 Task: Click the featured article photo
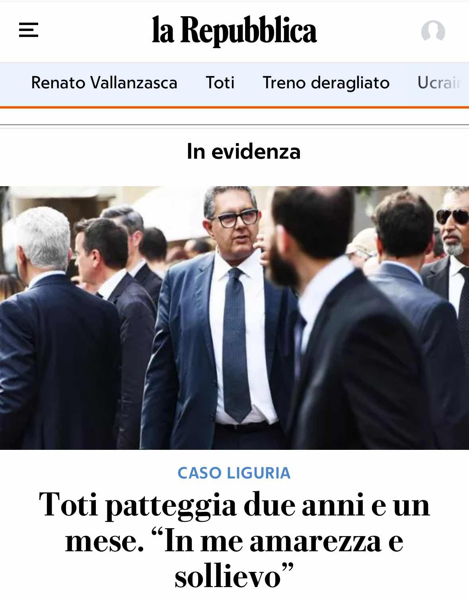coord(234,318)
